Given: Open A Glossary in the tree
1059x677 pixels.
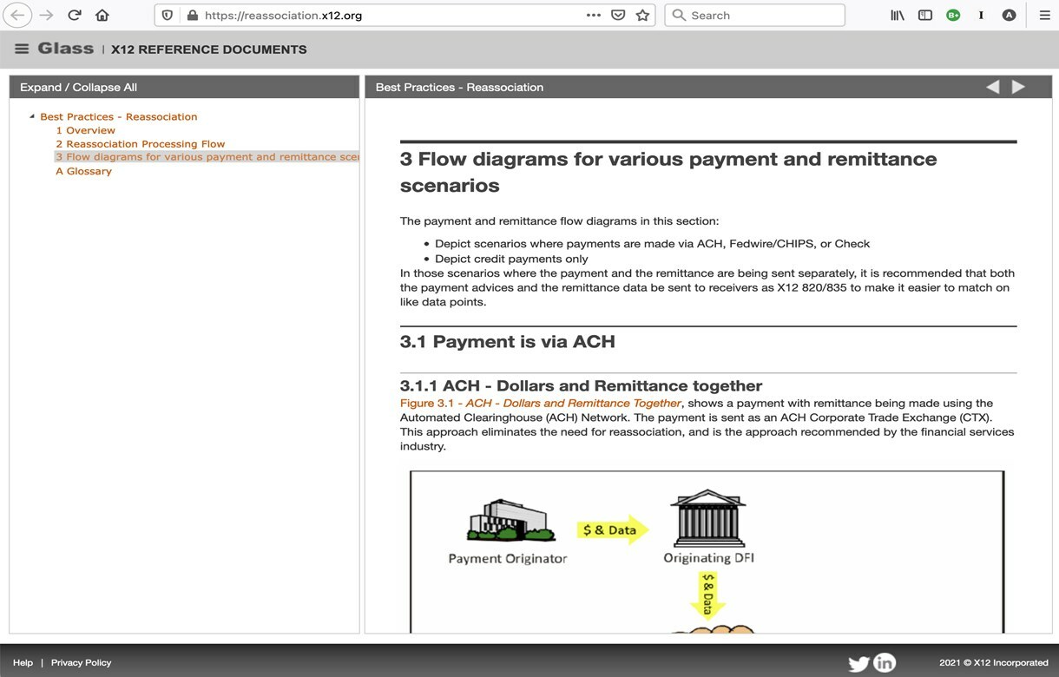Looking at the screenshot, I should click(83, 171).
